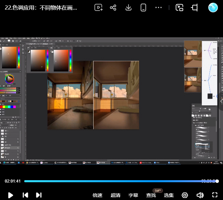Click the foreground swatch in middle picker
Screen dimensions: 223x200
point(29,51)
